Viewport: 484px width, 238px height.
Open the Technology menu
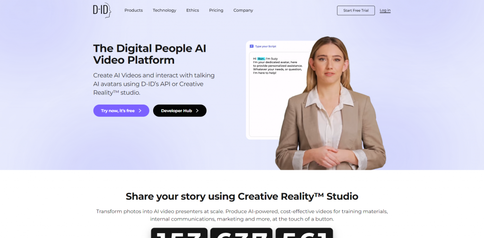(x=164, y=10)
